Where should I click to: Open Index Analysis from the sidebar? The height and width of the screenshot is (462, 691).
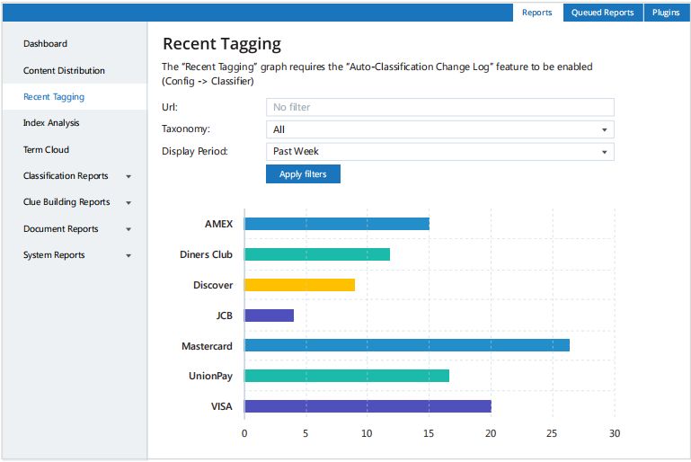tap(51, 123)
